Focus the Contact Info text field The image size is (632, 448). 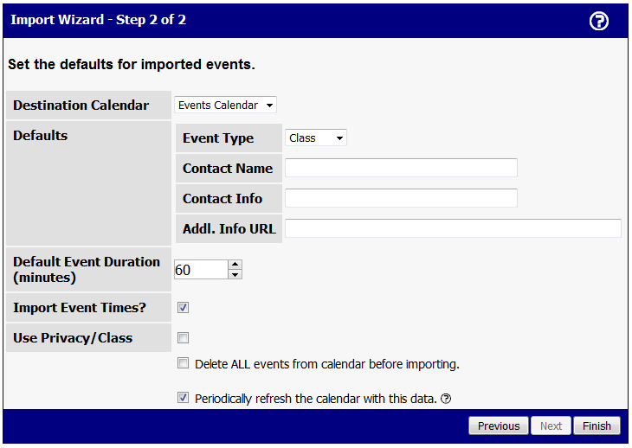coord(401,198)
